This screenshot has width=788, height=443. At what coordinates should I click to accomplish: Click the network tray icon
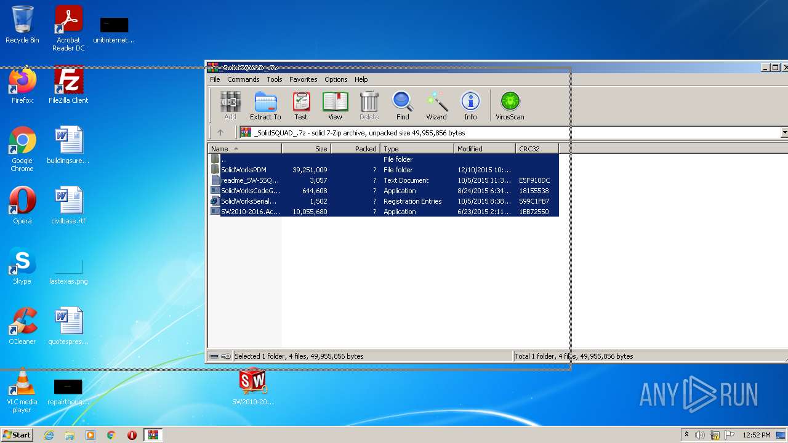coord(715,435)
